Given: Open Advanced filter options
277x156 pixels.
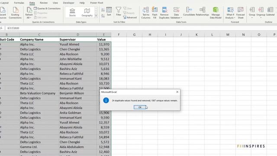Looking at the screenshot, I should [x=130, y=17].
